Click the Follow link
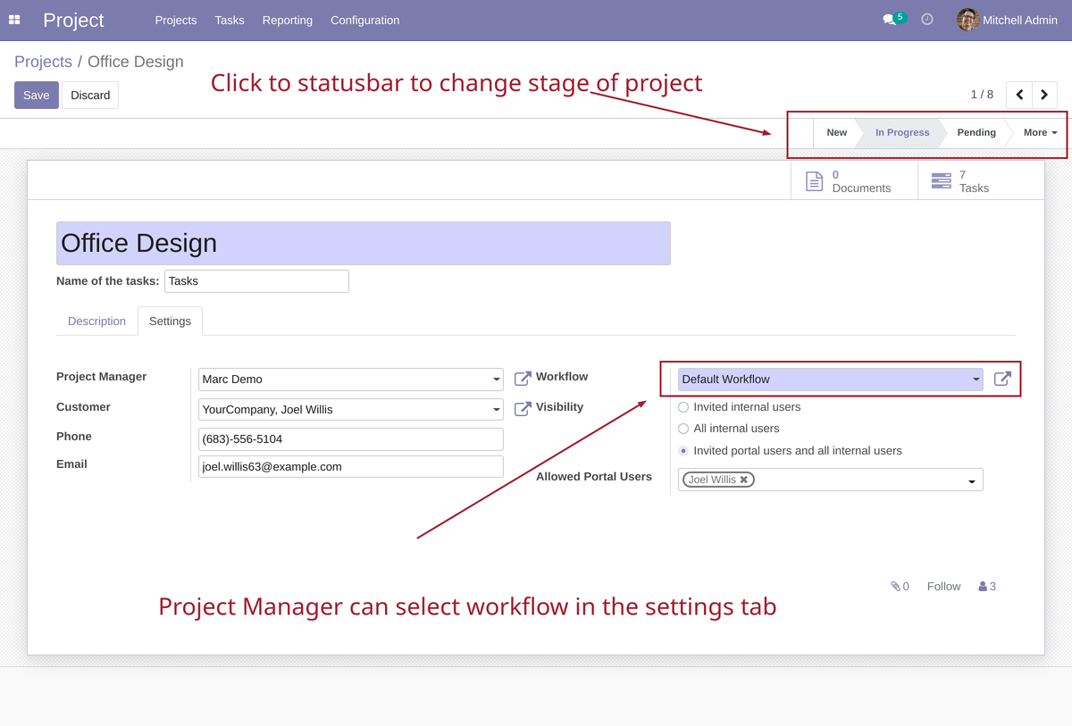The image size is (1072, 726). (943, 586)
